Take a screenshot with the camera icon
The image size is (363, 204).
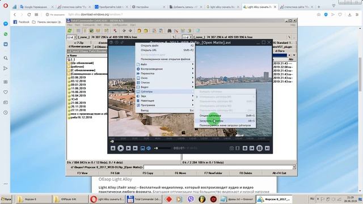tap(231, 148)
